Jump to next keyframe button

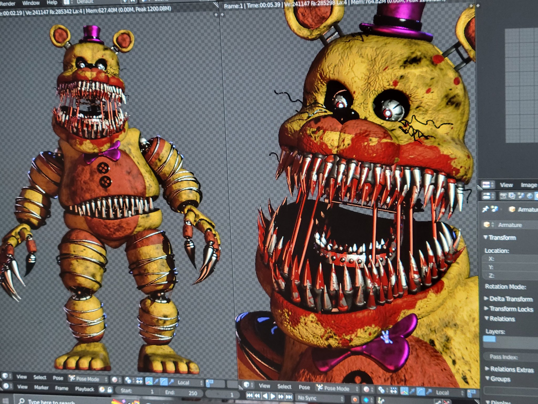(281, 397)
